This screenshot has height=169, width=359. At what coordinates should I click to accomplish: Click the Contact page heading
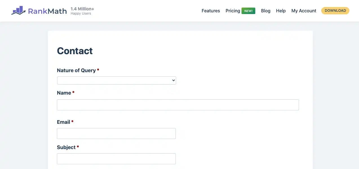tap(75, 51)
